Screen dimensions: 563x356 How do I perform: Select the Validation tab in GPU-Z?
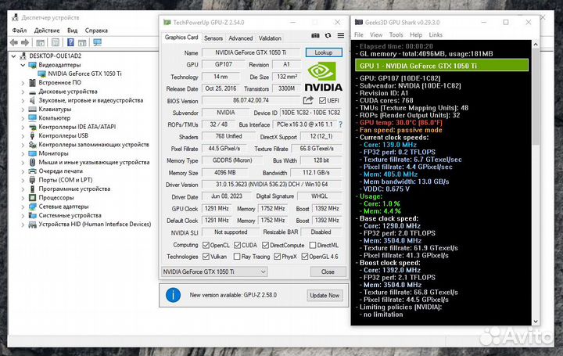tap(270, 38)
